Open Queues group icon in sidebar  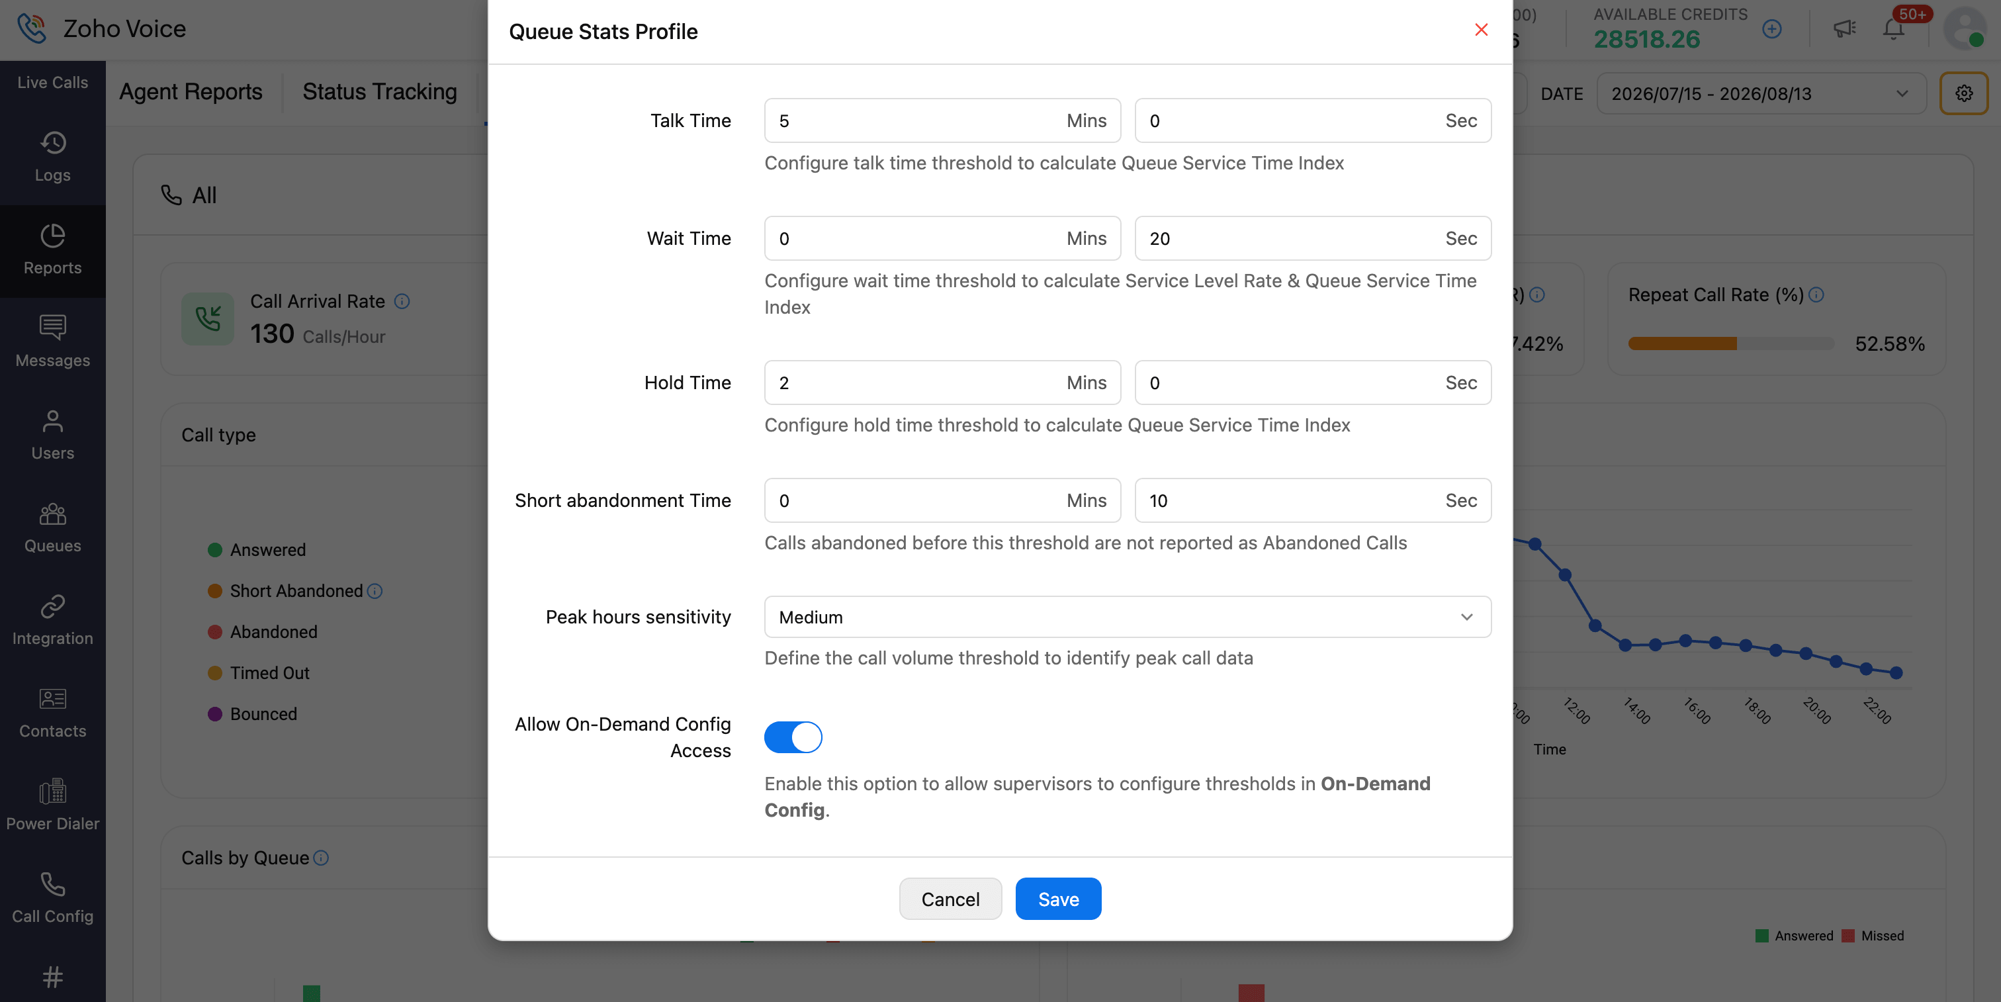point(53,514)
